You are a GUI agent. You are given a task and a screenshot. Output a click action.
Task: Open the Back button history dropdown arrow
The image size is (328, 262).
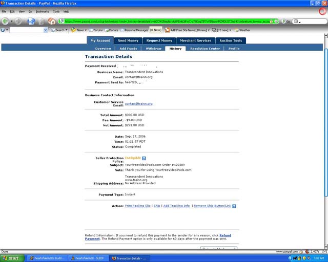(11, 21)
